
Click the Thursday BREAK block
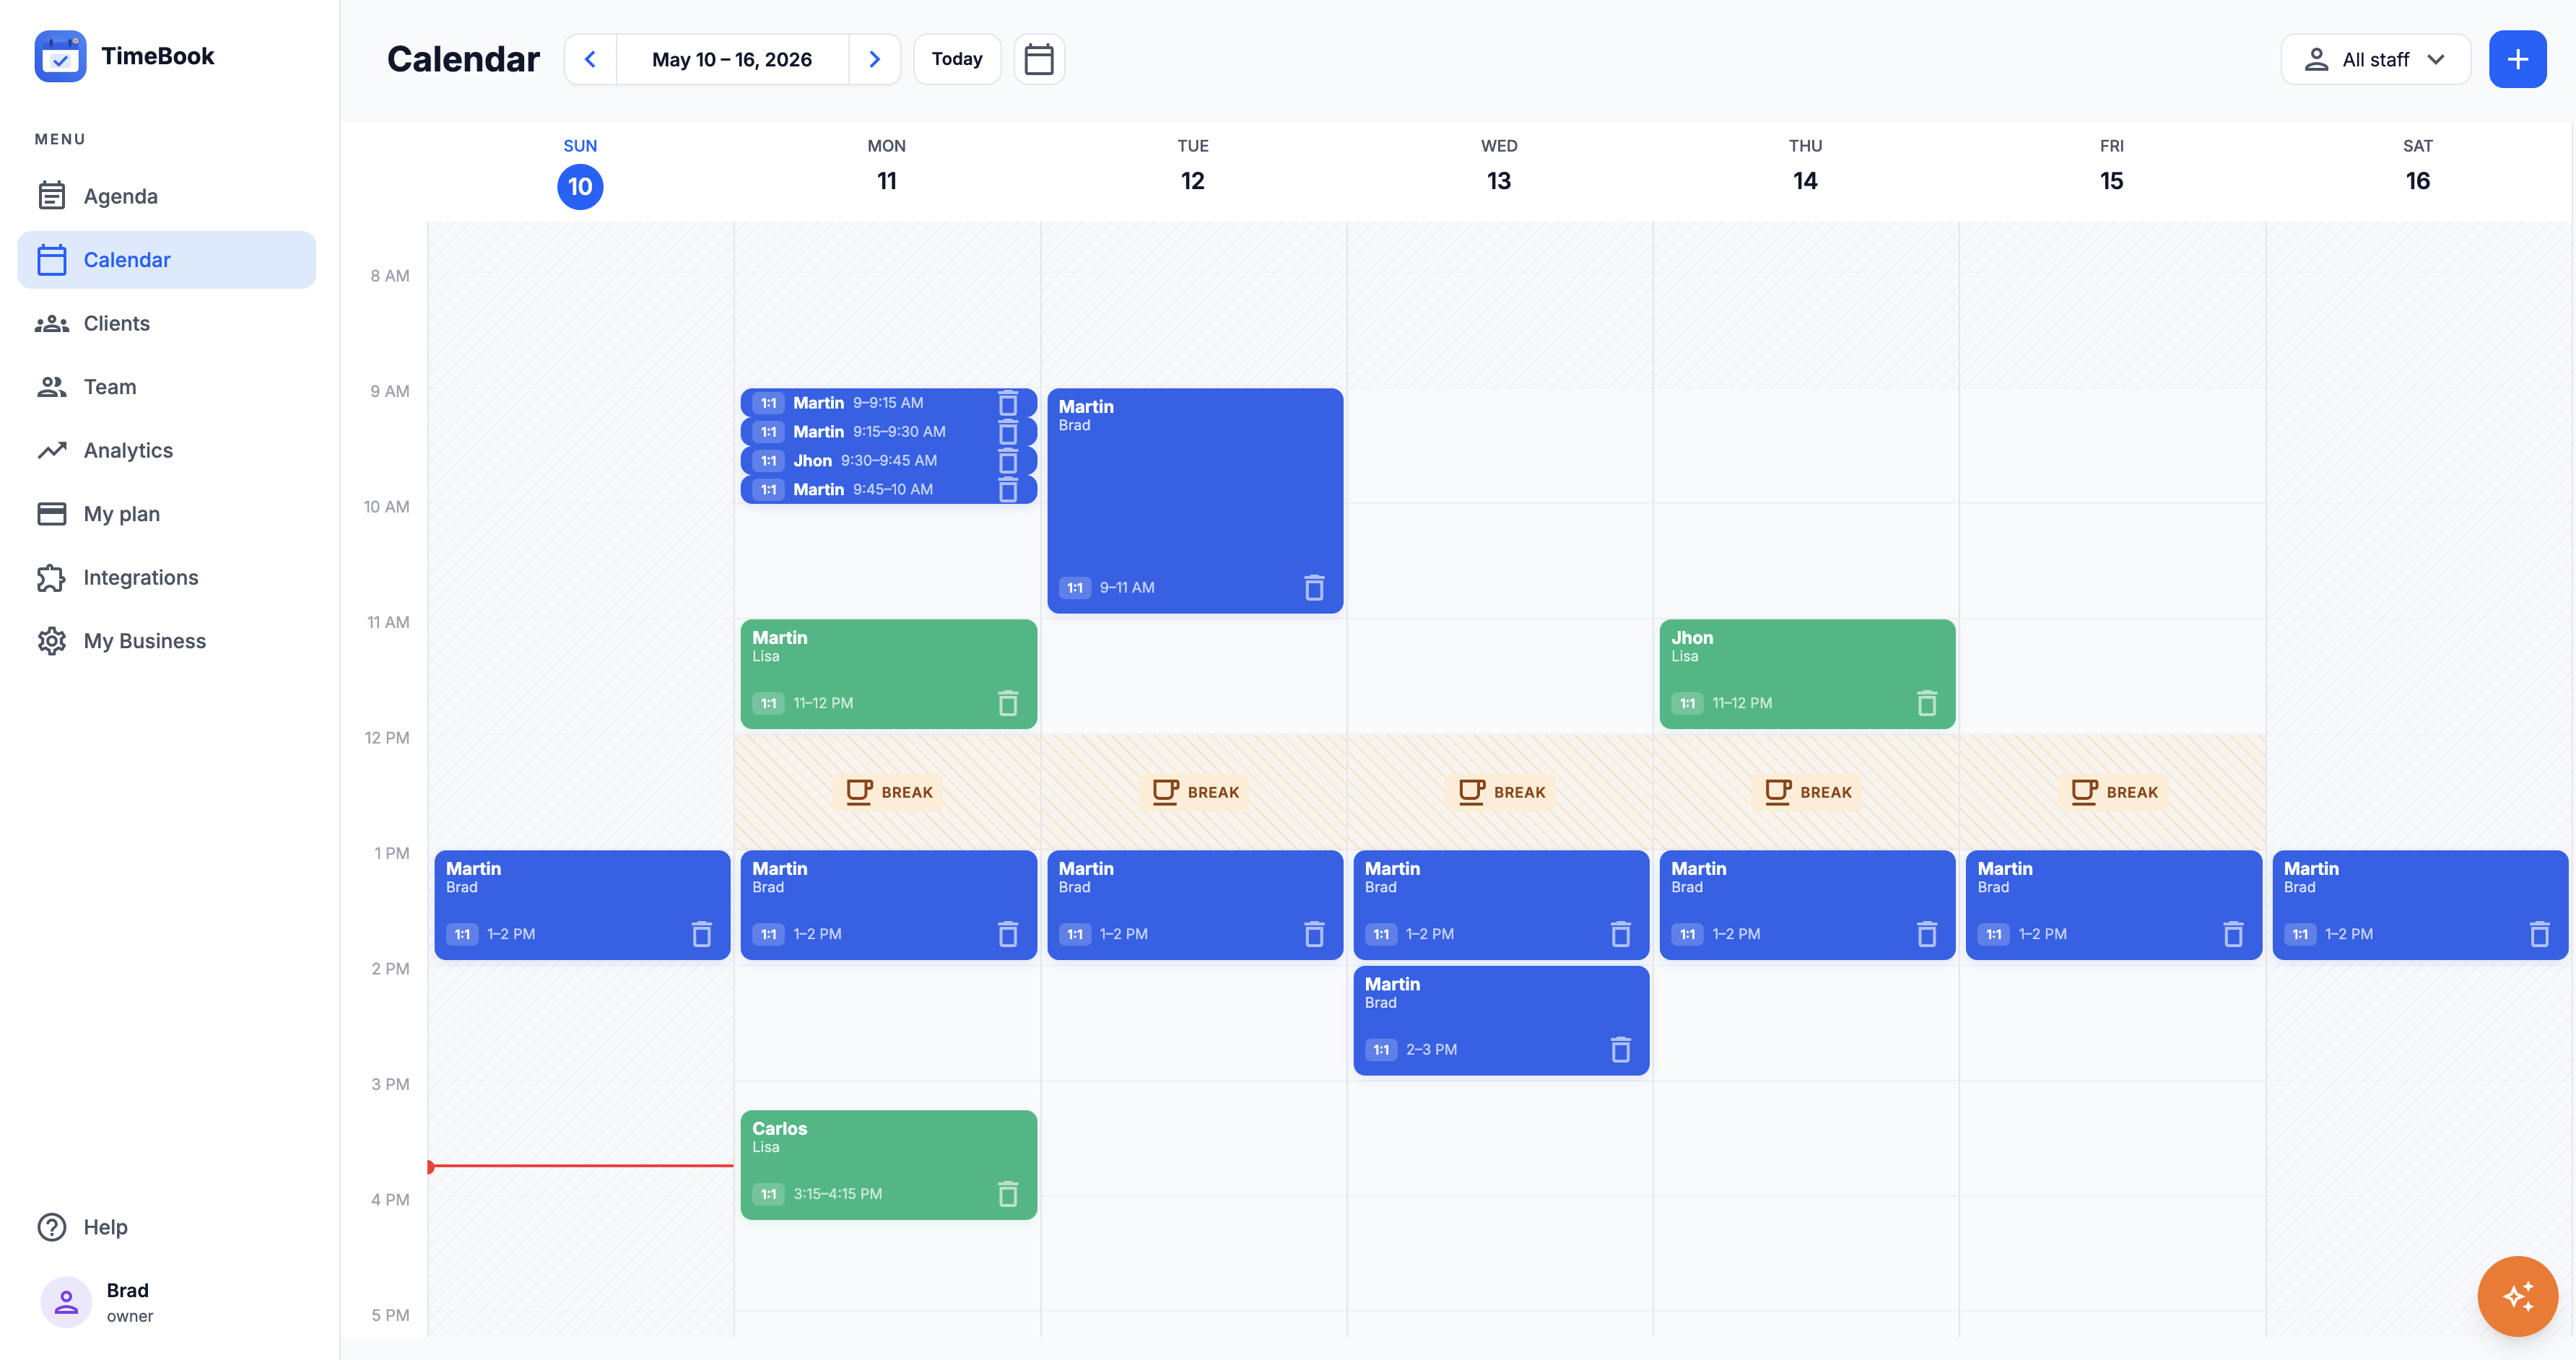(x=1806, y=792)
